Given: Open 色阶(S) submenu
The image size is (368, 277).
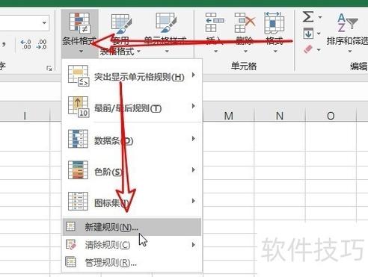Looking at the screenshot, I should [132, 170].
